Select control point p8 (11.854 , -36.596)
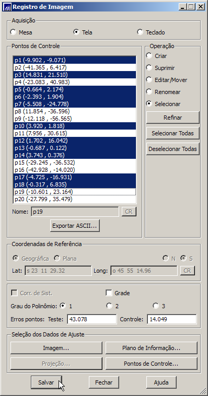208x396 pixels. [x=75, y=111]
